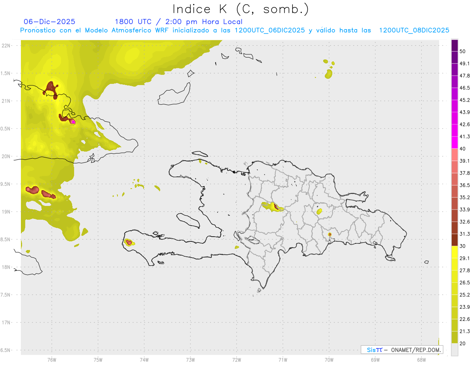Click the '32.6' value on the color scale
This screenshot has height=365, width=473.
point(465,222)
